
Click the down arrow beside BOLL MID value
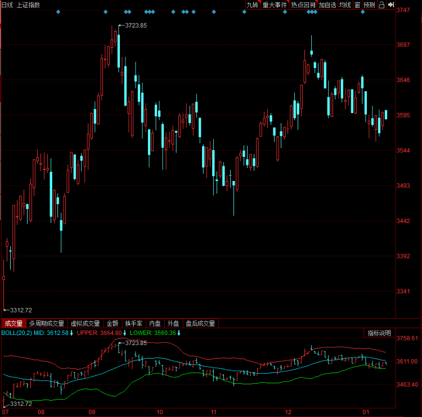(72, 333)
